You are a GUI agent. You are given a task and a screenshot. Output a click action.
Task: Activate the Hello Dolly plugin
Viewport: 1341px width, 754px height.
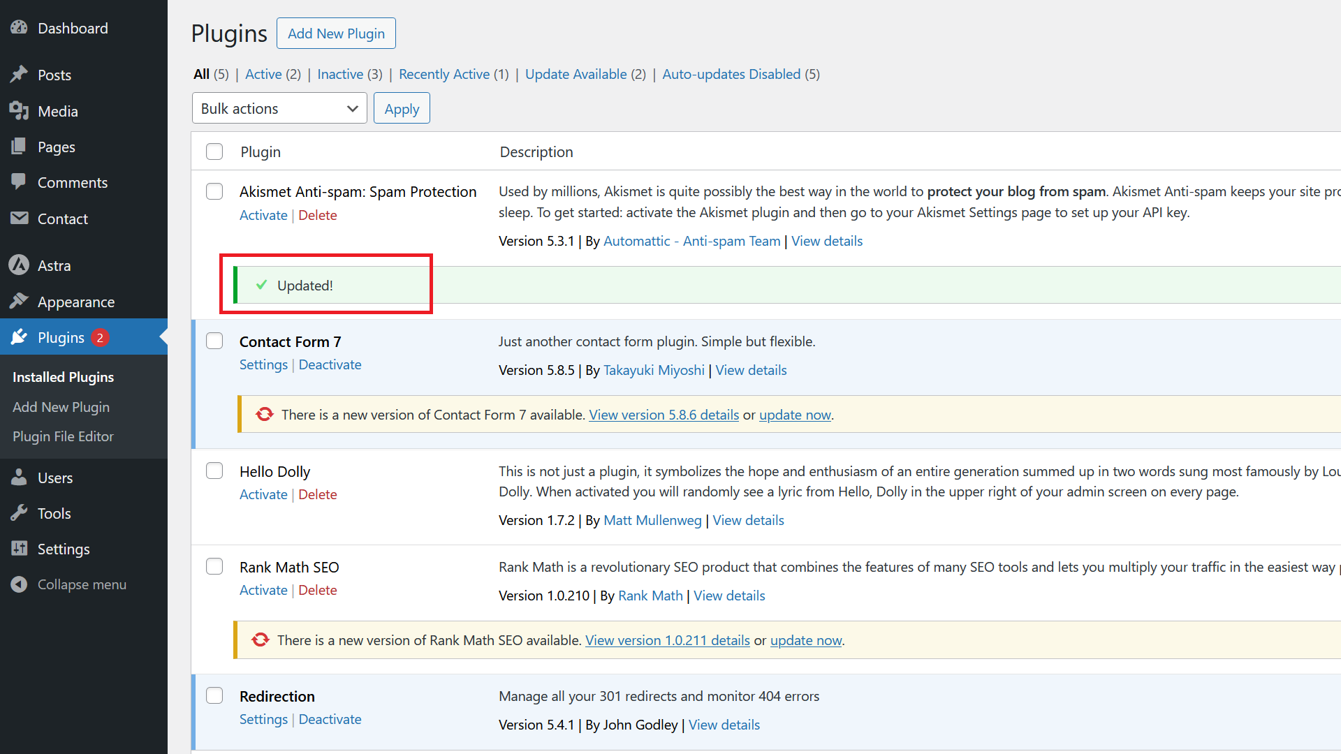(x=263, y=494)
